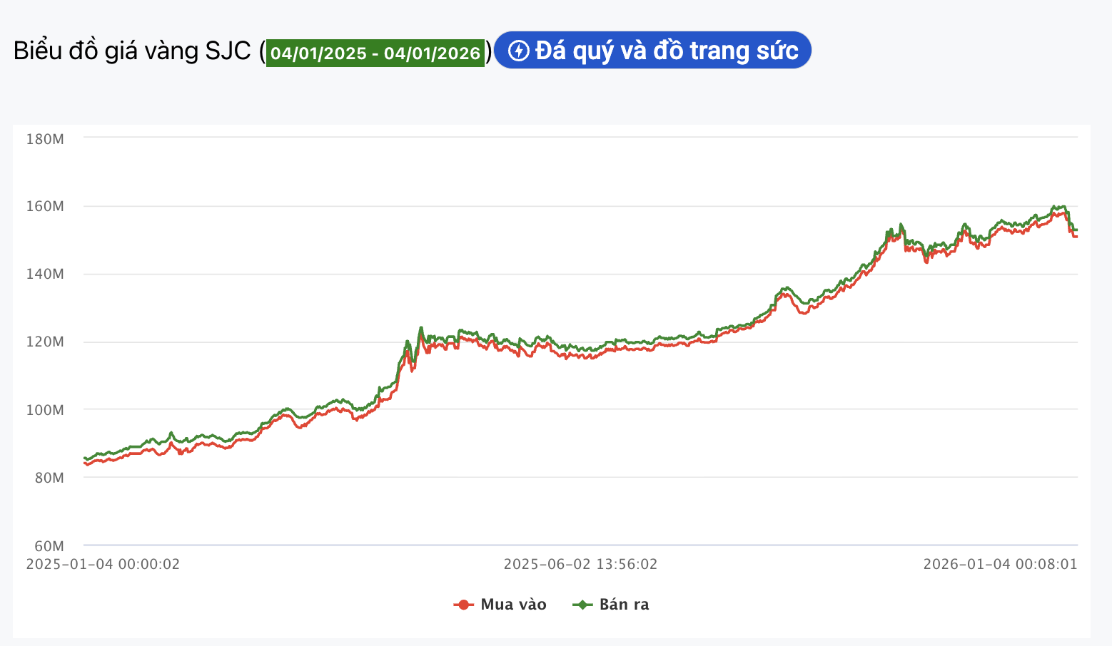Screen dimensions: 1112x646
Task: Click the "Biểu đồ giá vàng SJC" title
Action: [133, 51]
